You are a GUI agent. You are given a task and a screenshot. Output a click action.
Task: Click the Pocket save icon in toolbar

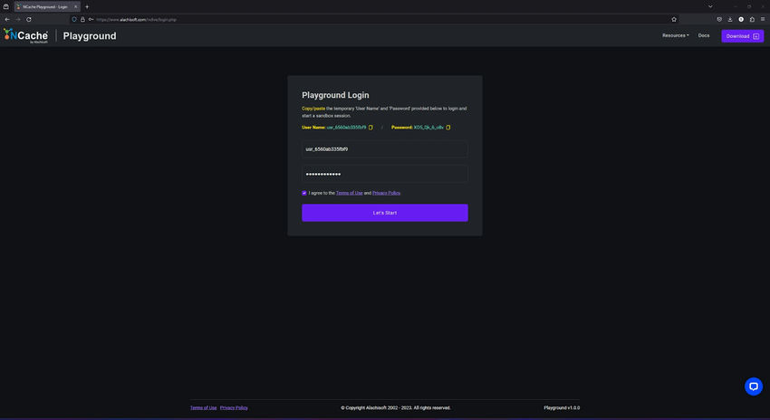point(719,20)
